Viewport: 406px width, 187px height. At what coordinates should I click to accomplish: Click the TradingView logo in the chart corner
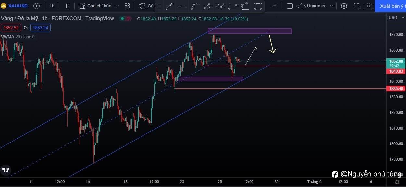6,170
